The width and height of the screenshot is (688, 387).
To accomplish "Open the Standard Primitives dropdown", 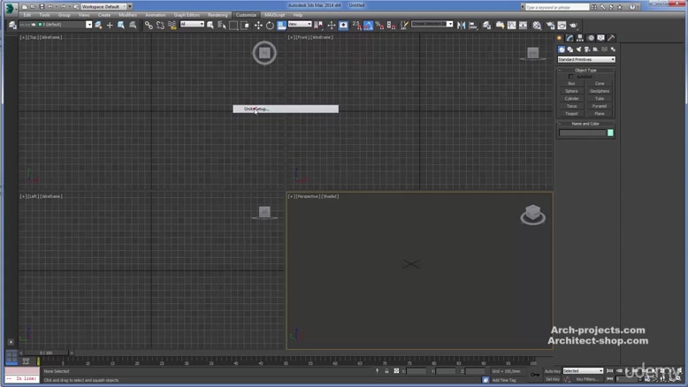I will 585,59.
